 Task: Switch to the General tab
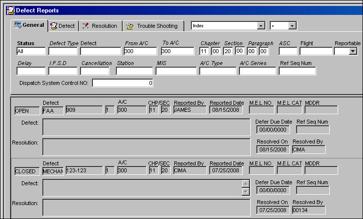(x=29, y=25)
